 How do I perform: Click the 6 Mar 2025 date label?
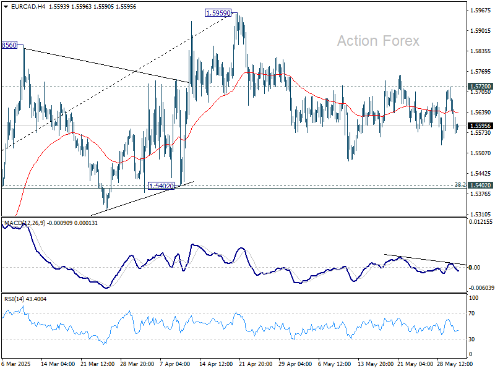(x=16, y=364)
